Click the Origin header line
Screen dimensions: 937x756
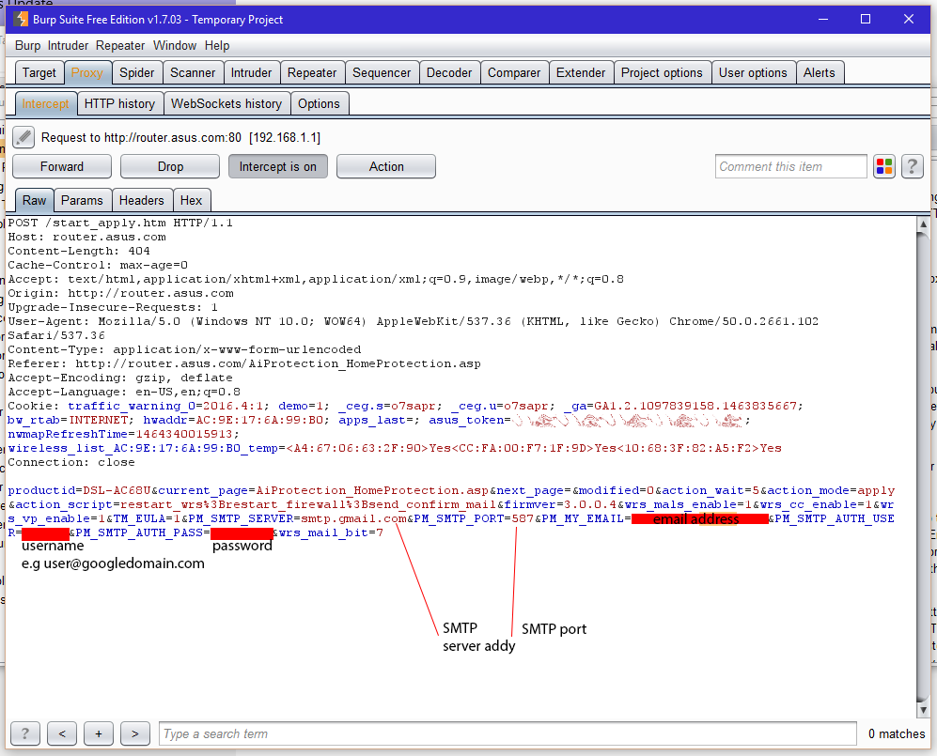point(120,293)
